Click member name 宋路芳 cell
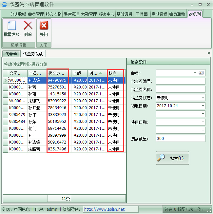The image size is (213, 214). pyautogui.click(x=37, y=149)
